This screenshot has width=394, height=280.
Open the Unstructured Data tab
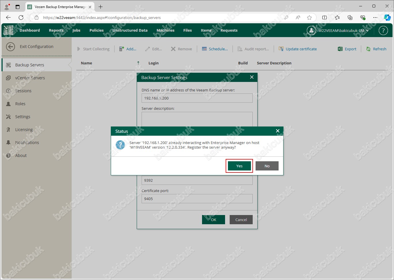pyautogui.click(x=130, y=30)
